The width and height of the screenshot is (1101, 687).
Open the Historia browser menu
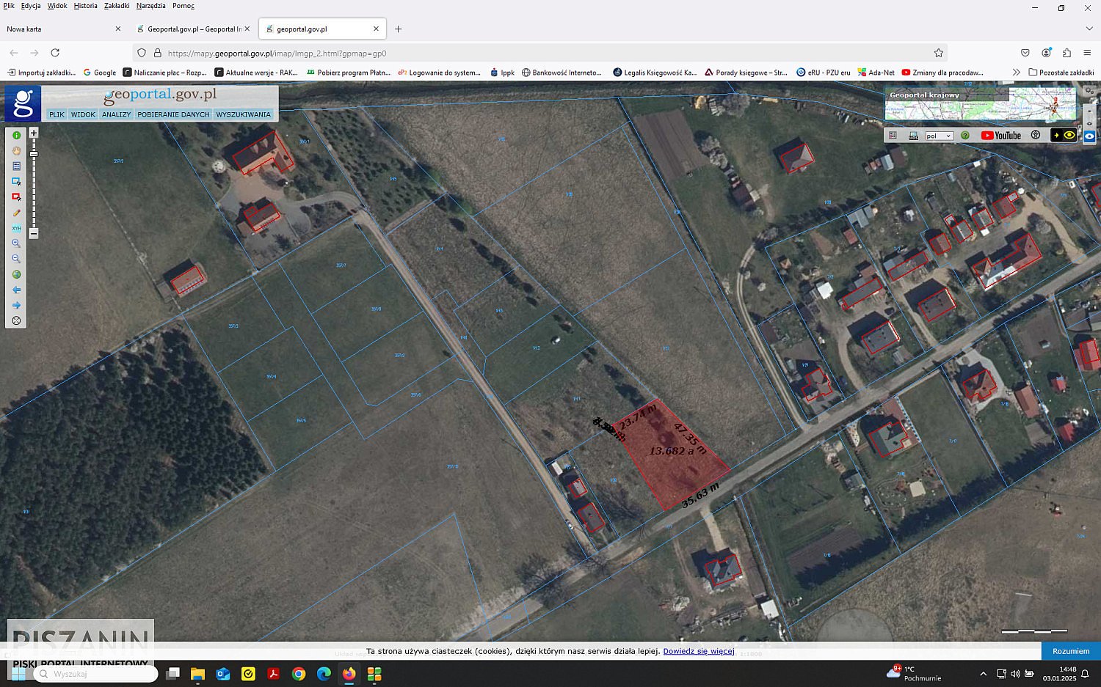85,6
